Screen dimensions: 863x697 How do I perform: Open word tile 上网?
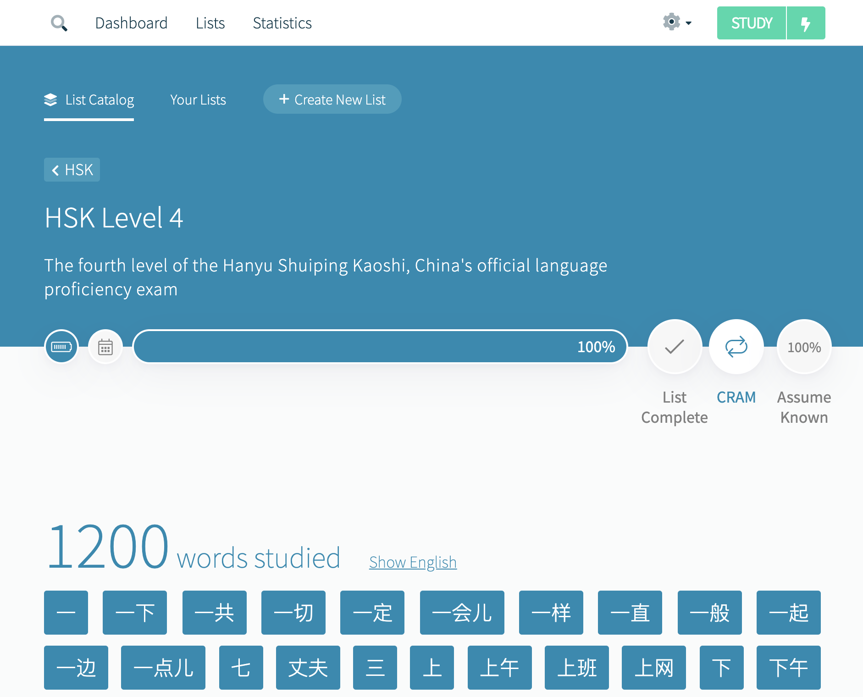(654, 668)
